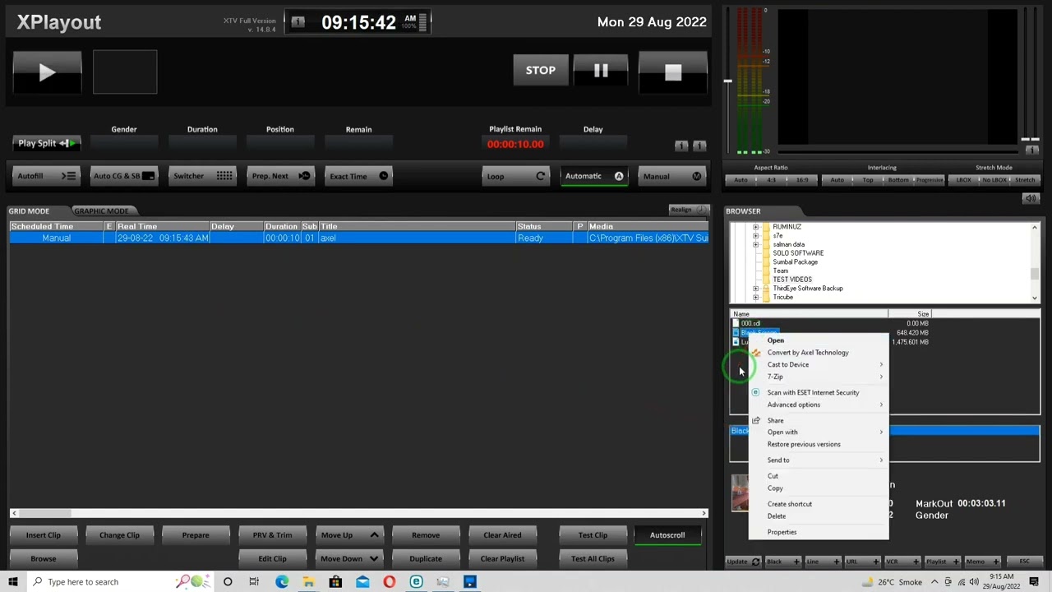Screen dimensions: 1052x592
Task: Toggle the Autofill button
Action: pos(46,176)
